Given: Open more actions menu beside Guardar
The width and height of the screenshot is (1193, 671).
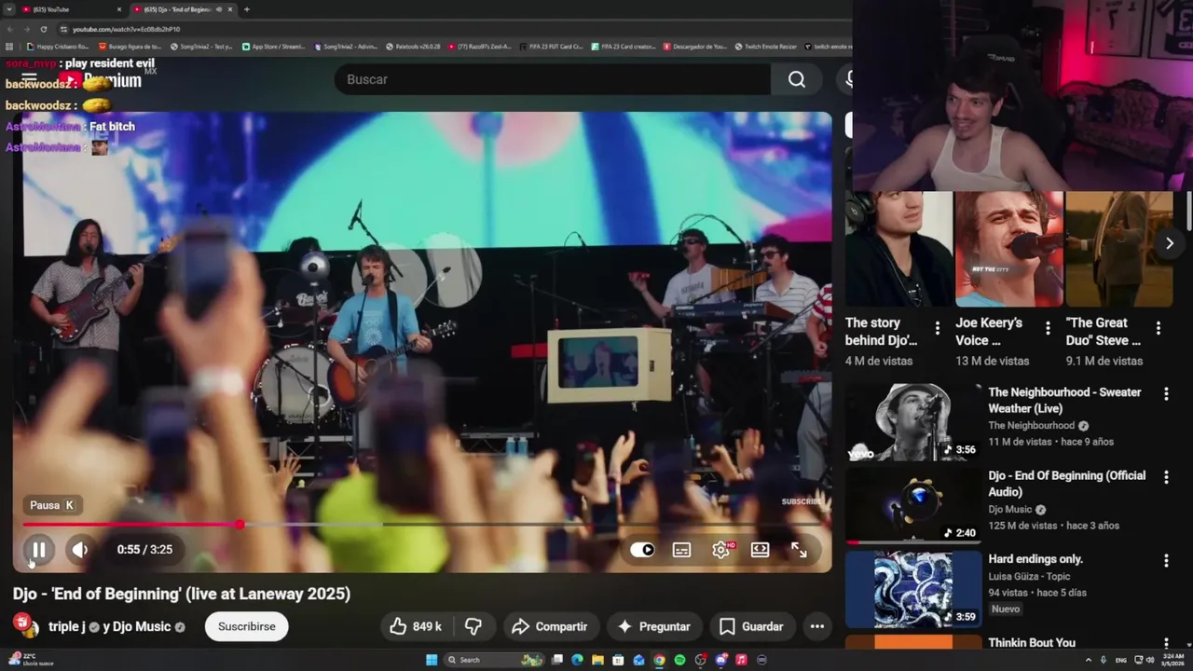Looking at the screenshot, I should pyautogui.click(x=817, y=626).
